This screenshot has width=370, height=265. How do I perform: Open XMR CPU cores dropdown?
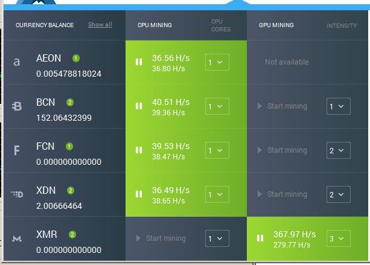point(217,238)
